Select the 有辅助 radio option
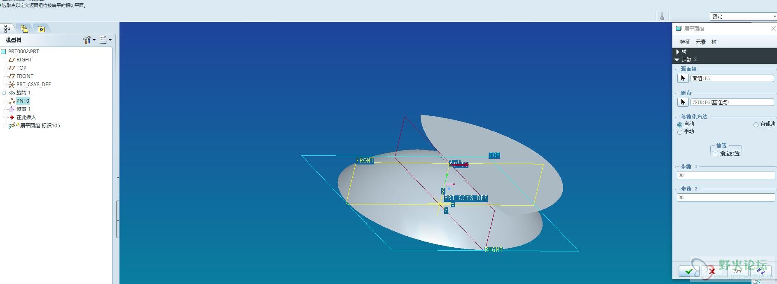This screenshot has width=777, height=284. (756, 124)
